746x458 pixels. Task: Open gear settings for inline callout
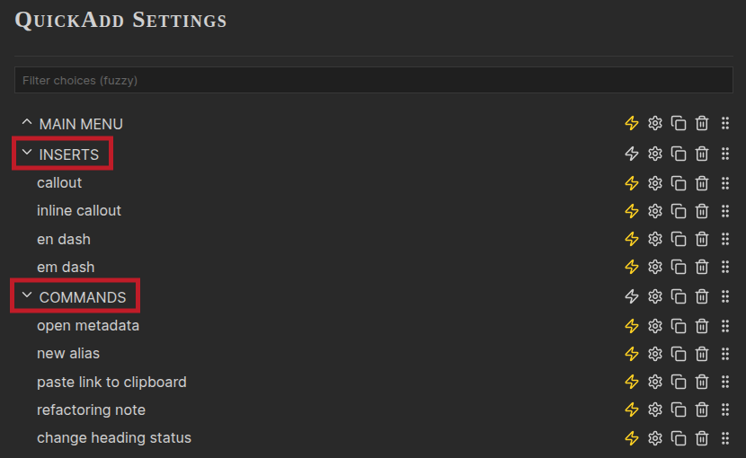[655, 211]
